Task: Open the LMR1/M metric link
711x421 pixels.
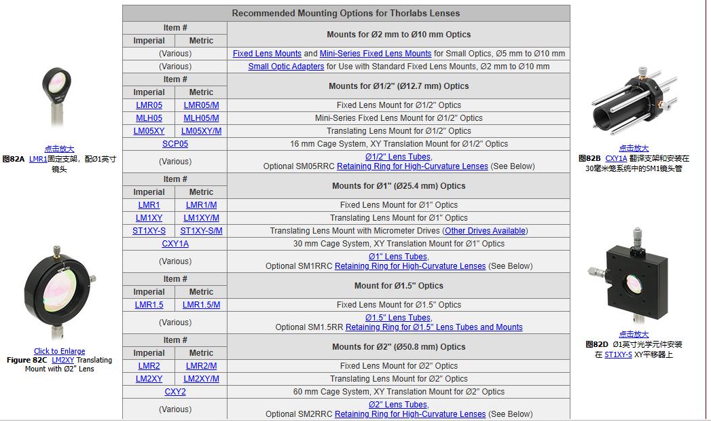Action: click(201, 205)
